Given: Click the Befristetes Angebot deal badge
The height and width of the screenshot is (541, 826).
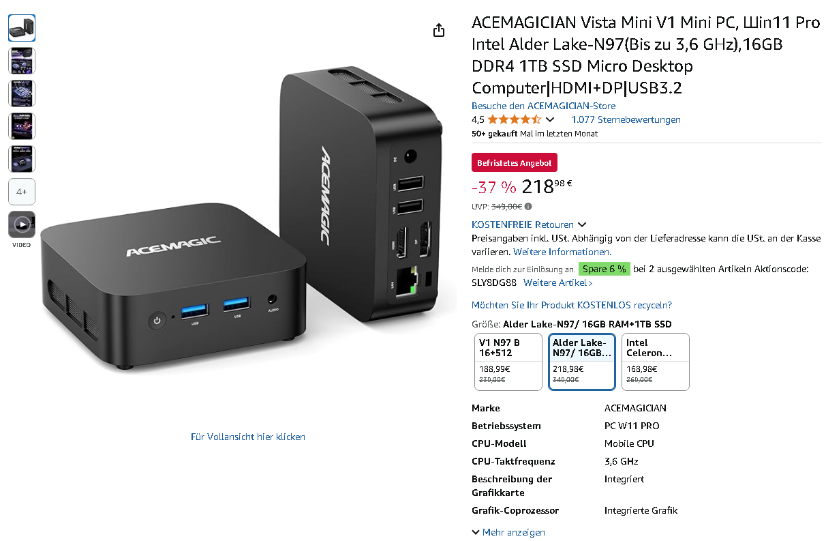Looking at the screenshot, I should [x=515, y=163].
